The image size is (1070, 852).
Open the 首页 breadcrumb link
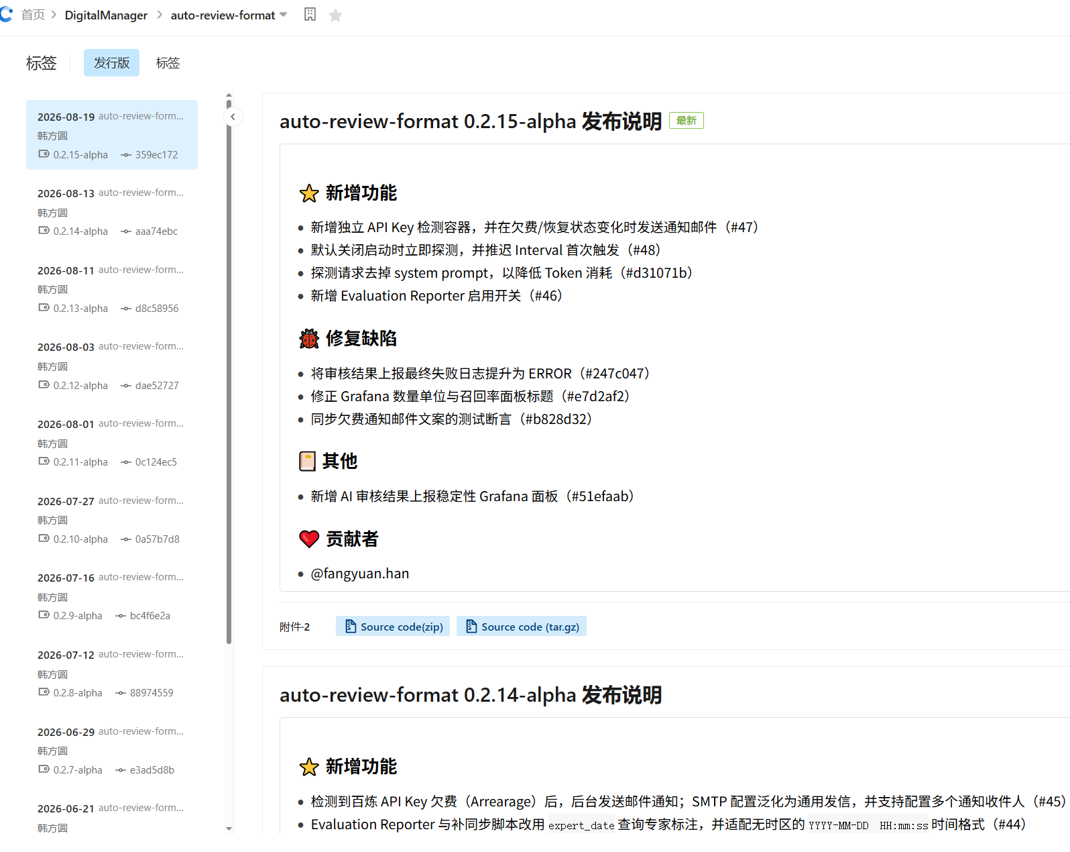(x=33, y=15)
